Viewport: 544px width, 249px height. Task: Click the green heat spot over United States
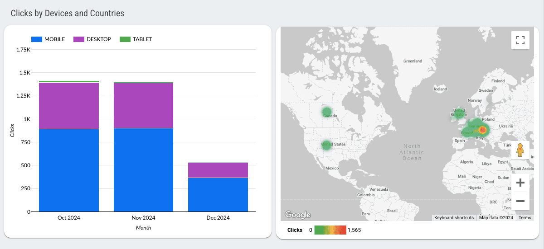(x=326, y=145)
